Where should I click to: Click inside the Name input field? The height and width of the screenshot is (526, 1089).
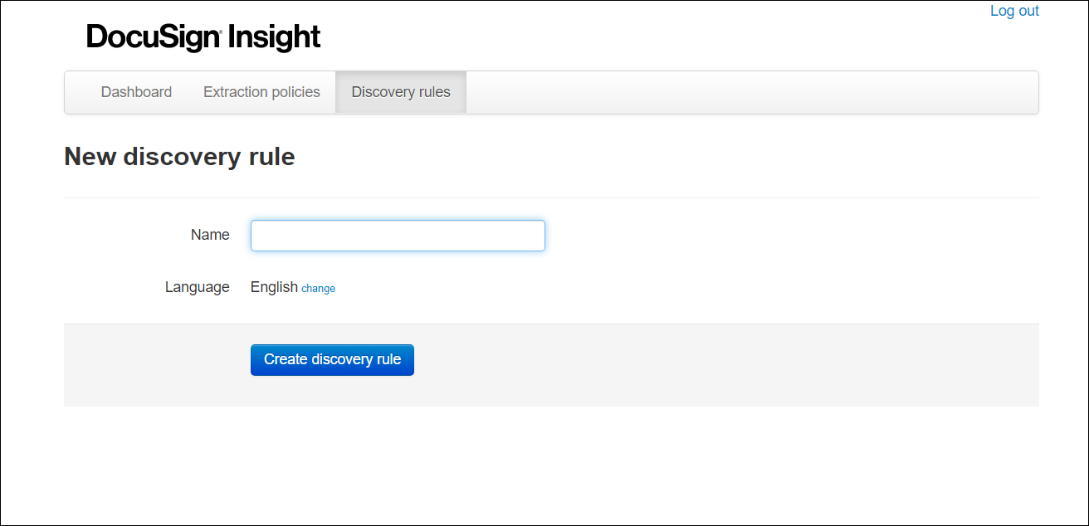[398, 236]
